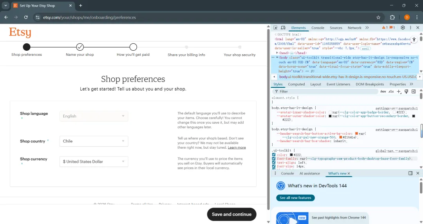This screenshot has width=423, height=224.
Task: Toggle the device toolbar icon in DevTools
Action: (283, 28)
